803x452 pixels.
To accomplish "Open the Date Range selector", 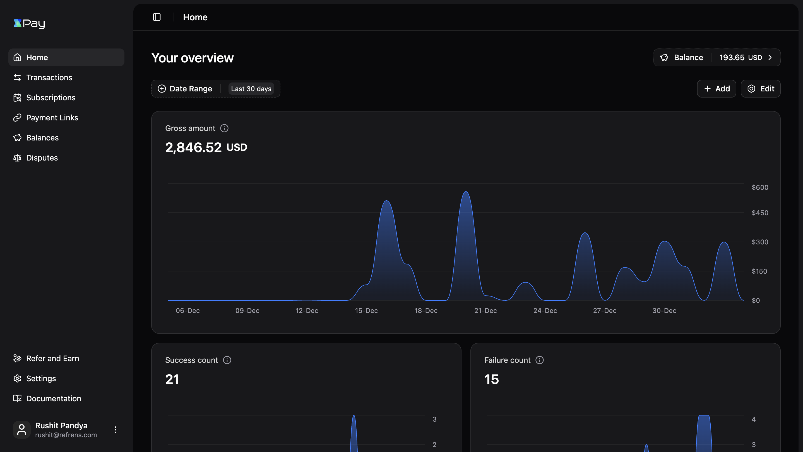I will tap(185, 88).
